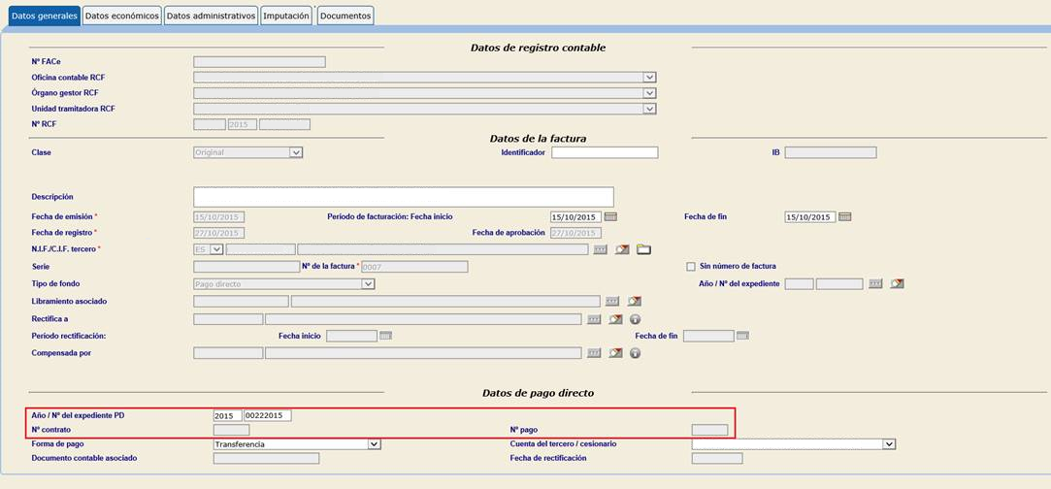Click the Fecha de emisión date field
Image resolution: width=1051 pixels, height=489 pixels.
(218, 217)
